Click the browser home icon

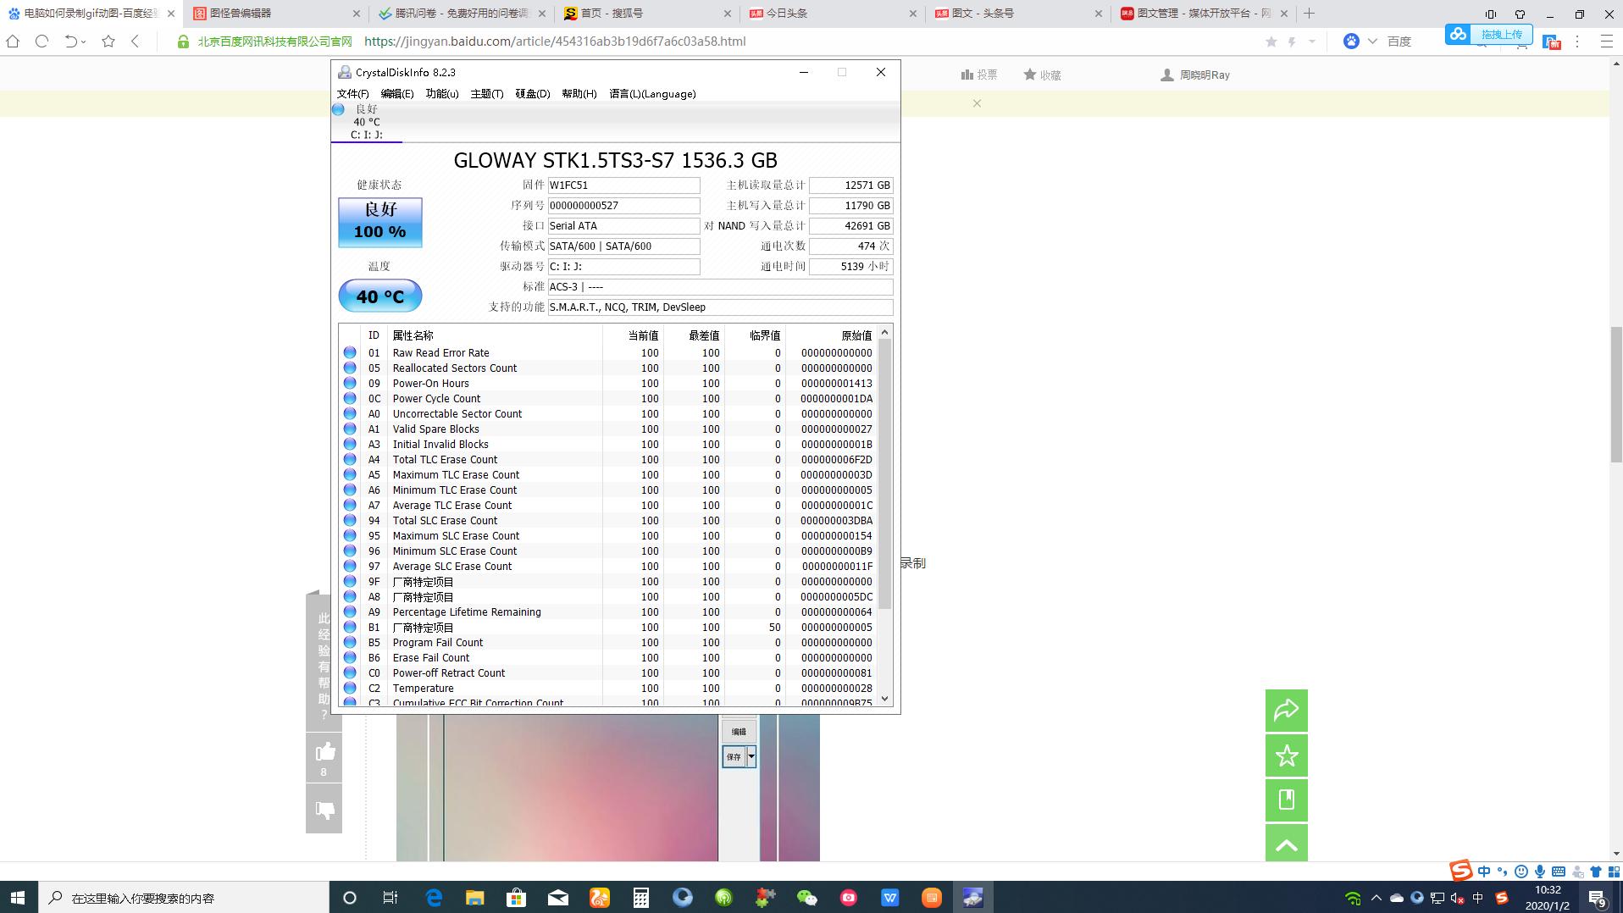pos(13,41)
